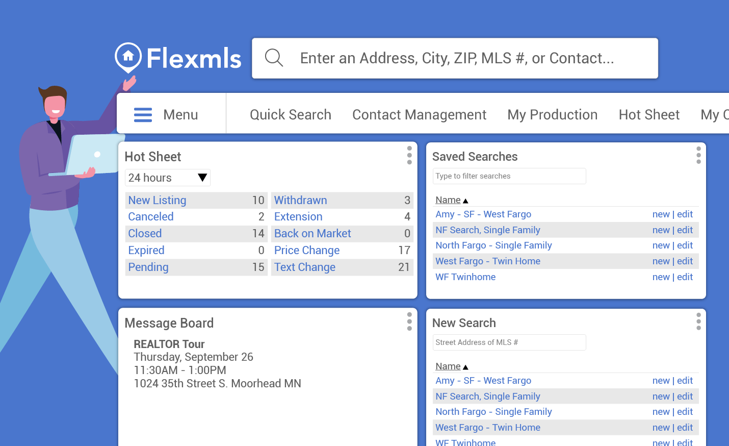Click the Name column header in Saved Searches

point(448,200)
